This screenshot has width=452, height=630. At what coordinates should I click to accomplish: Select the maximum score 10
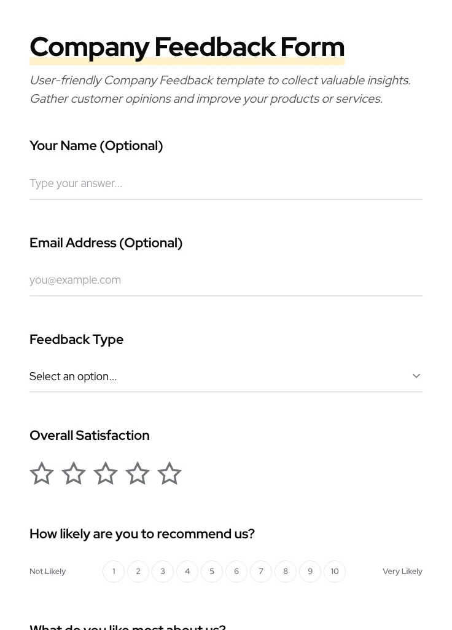click(335, 572)
